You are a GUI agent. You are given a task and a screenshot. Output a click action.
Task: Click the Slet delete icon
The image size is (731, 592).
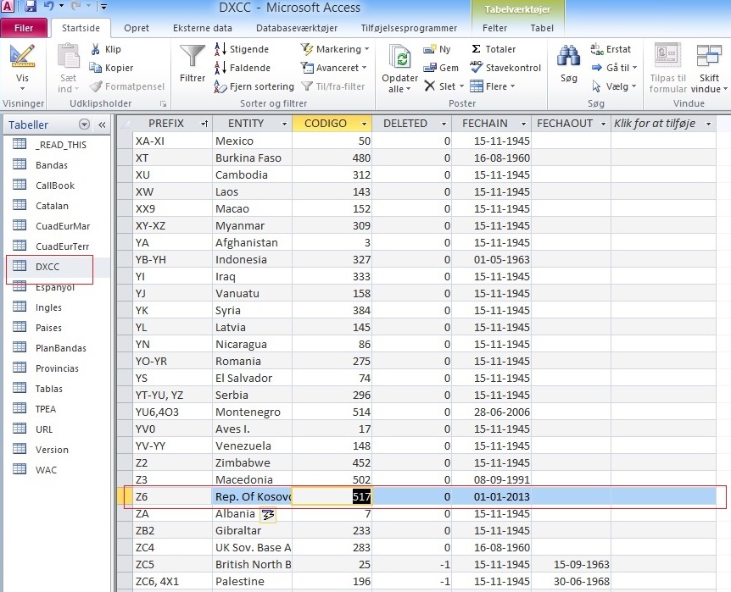430,86
